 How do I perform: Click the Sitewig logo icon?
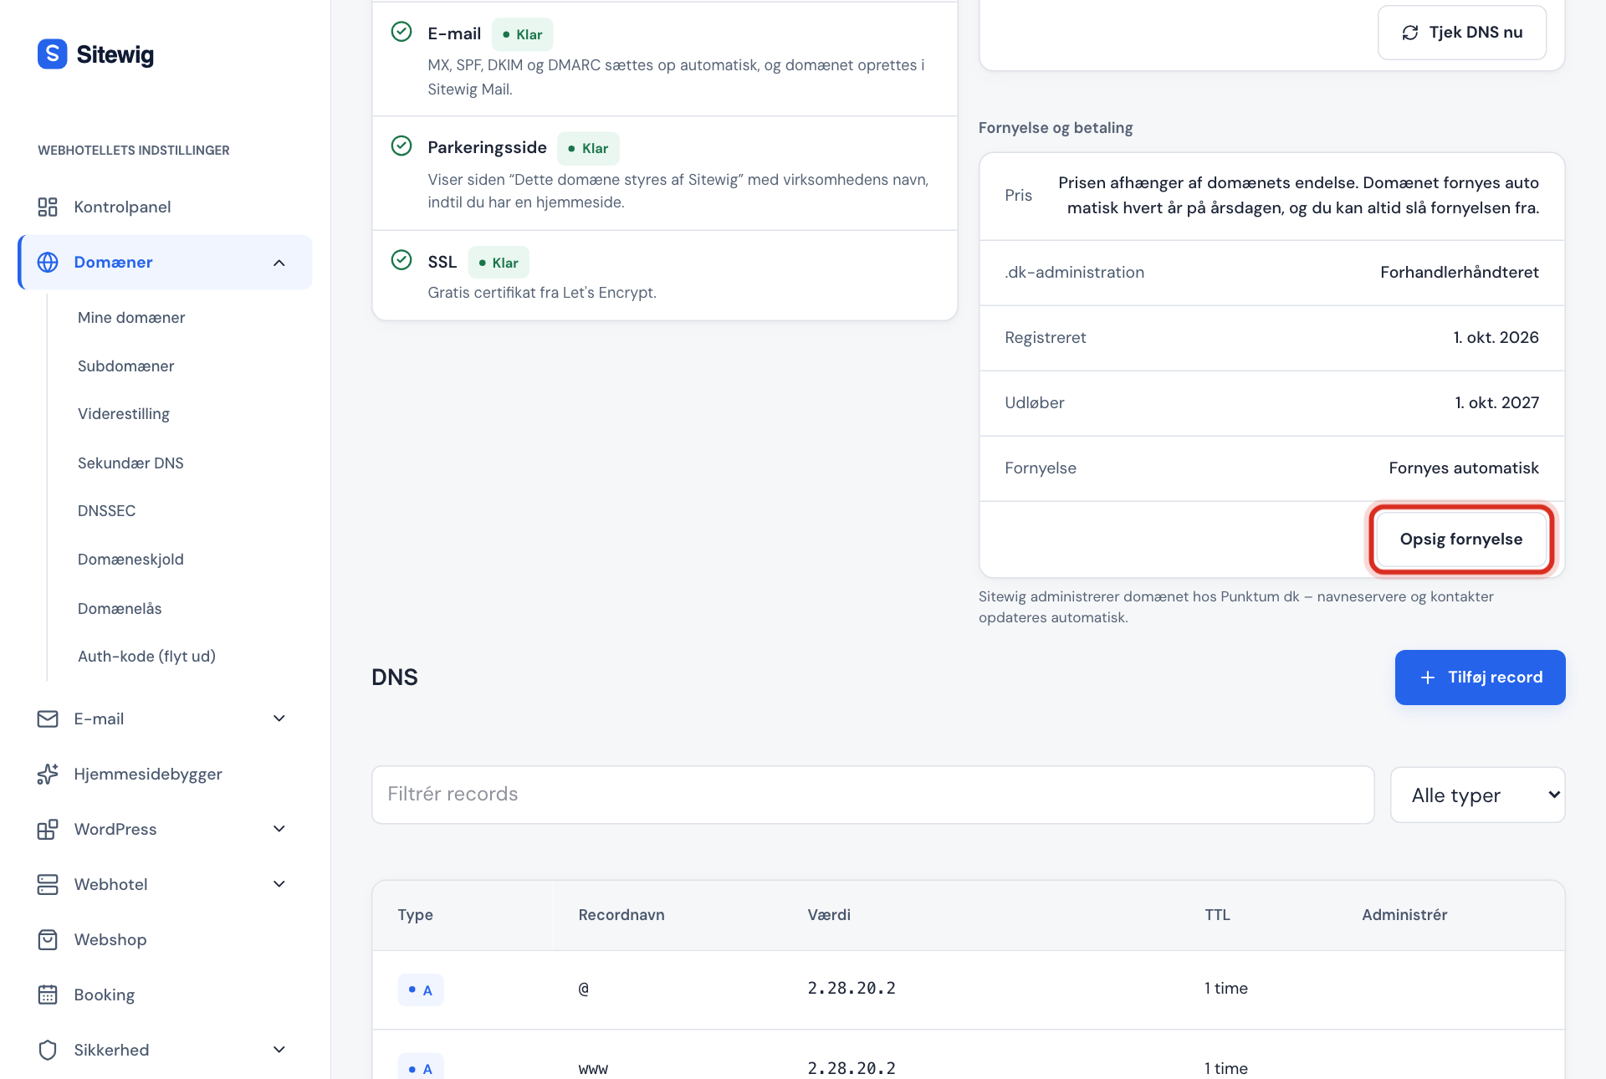click(52, 54)
